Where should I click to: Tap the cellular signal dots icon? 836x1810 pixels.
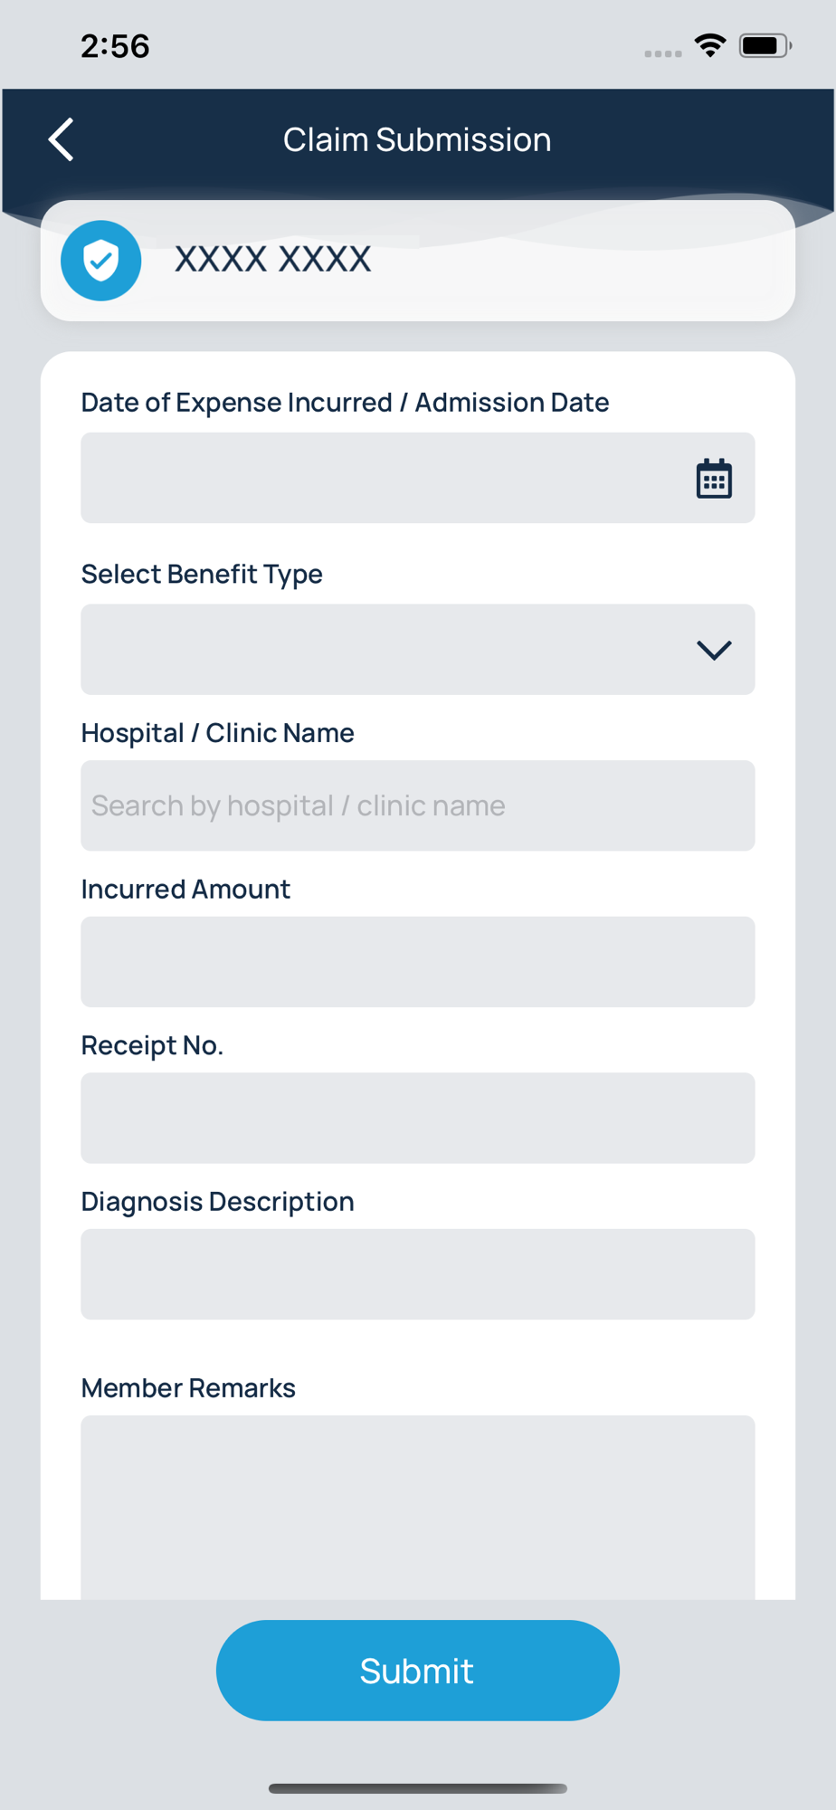pyautogui.click(x=663, y=53)
